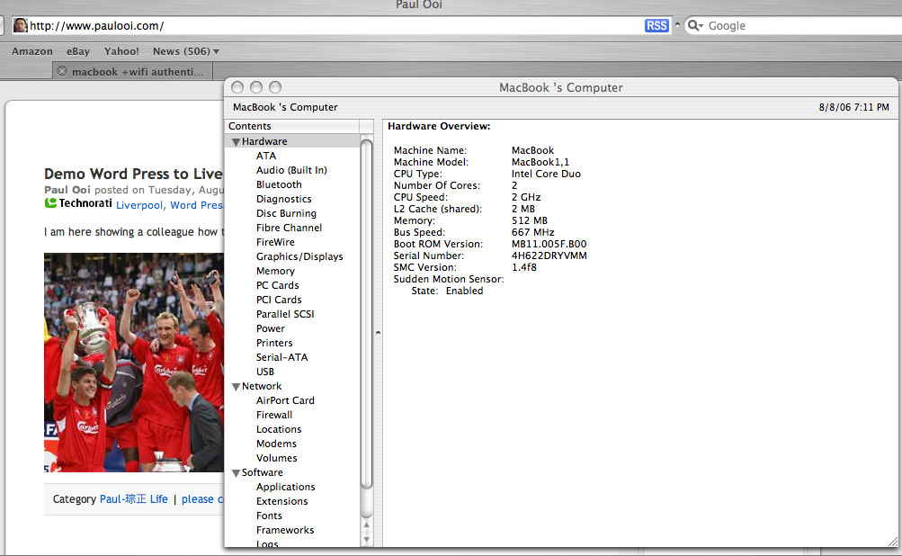Click the site favicon in address bar
This screenshot has width=902, height=556.
20,25
